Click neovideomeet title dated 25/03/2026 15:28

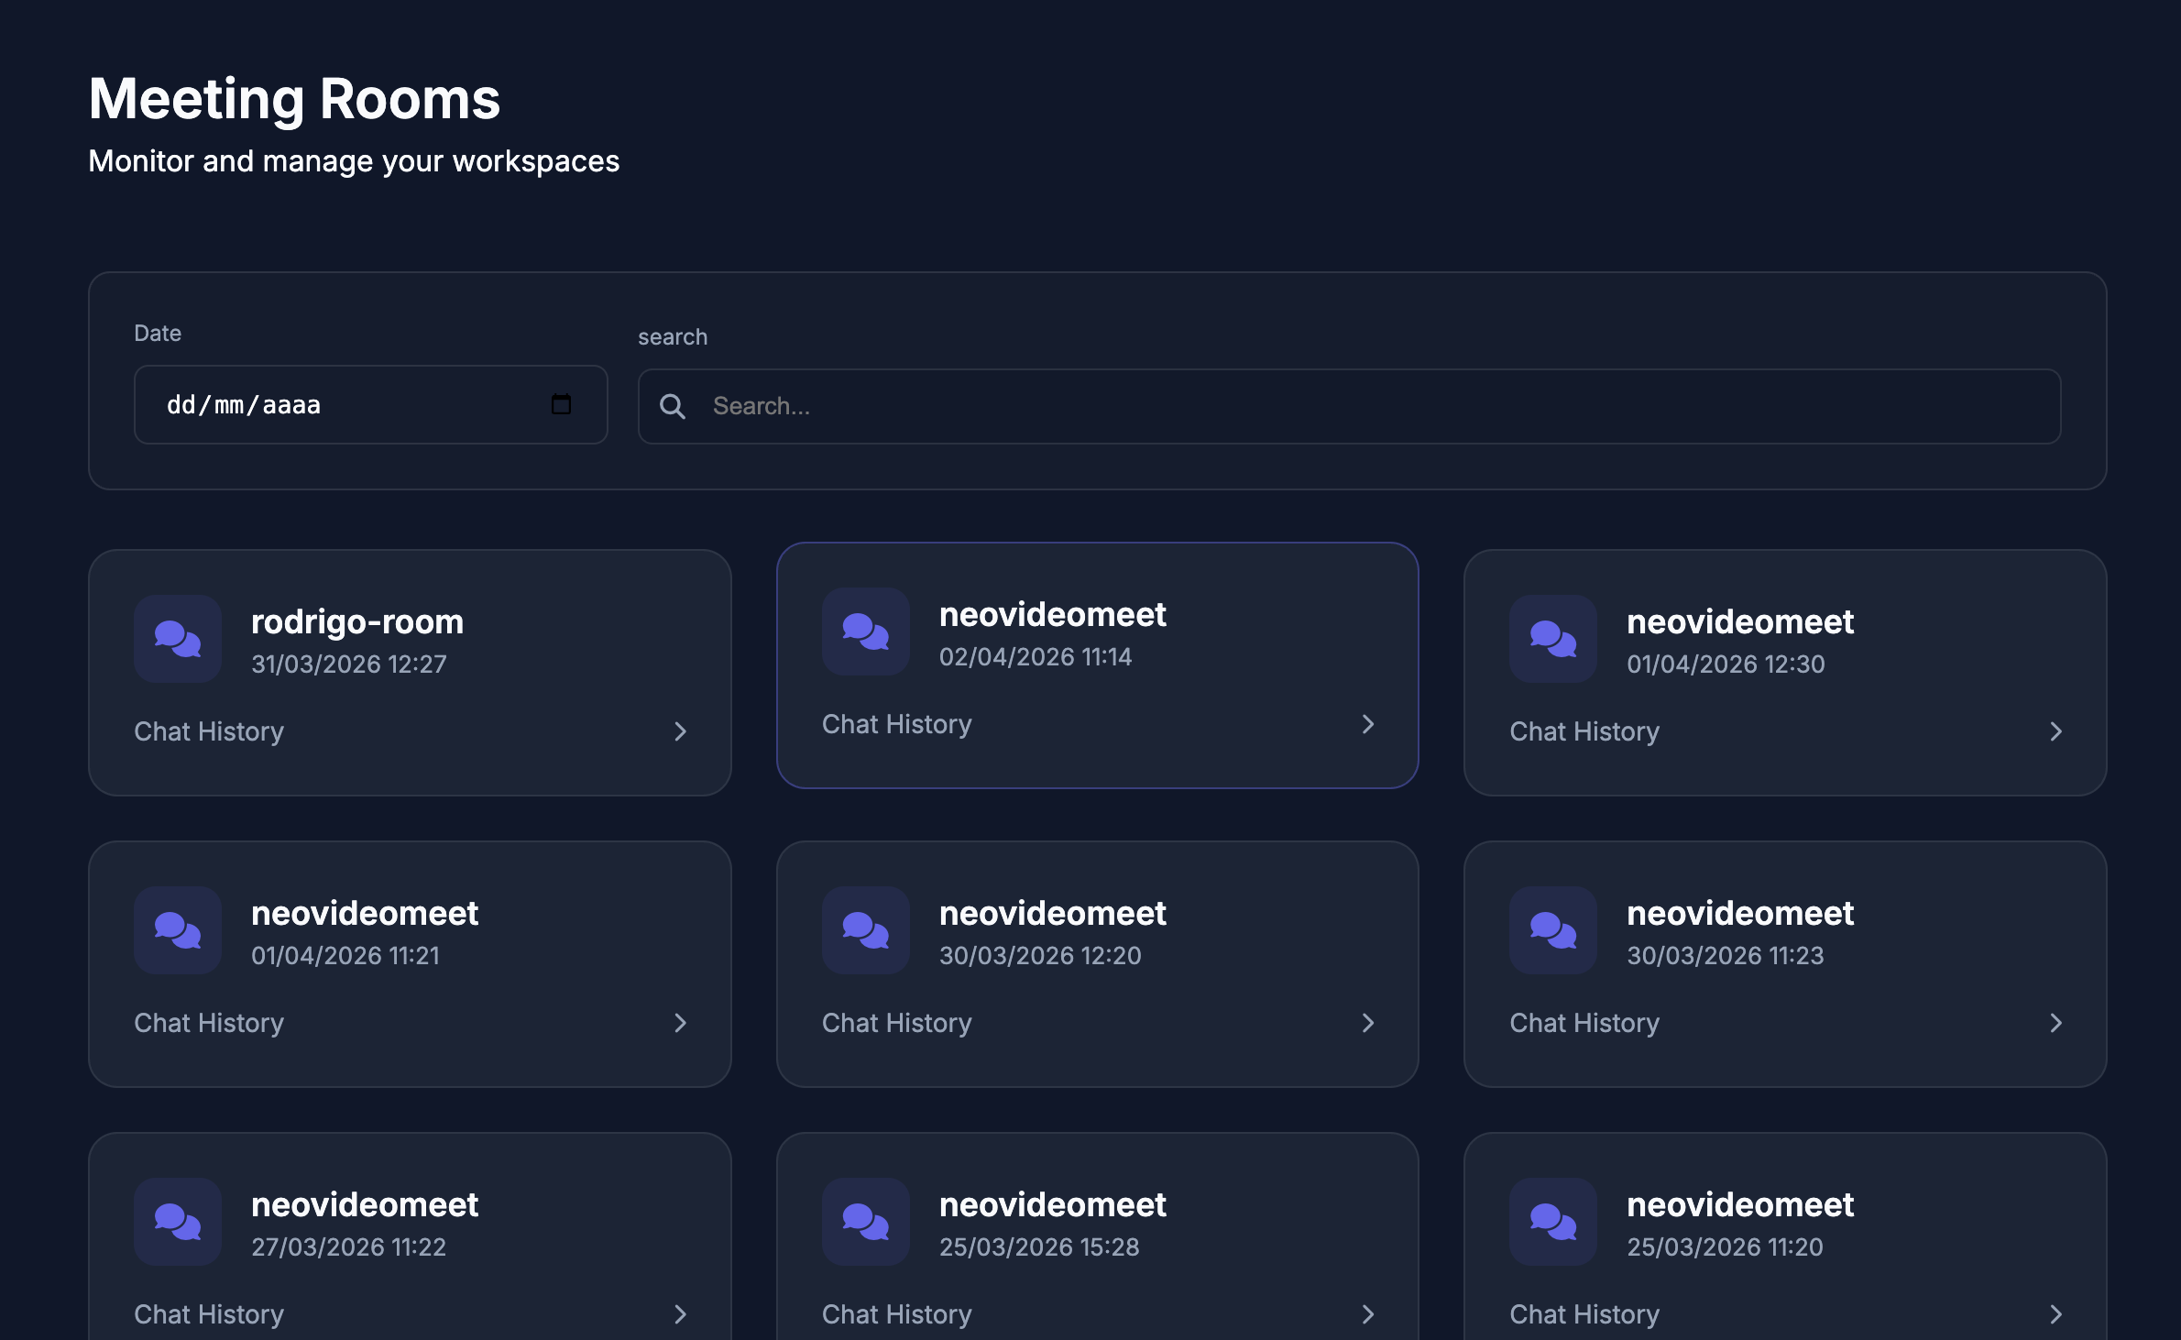pyautogui.click(x=1053, y=1204)
